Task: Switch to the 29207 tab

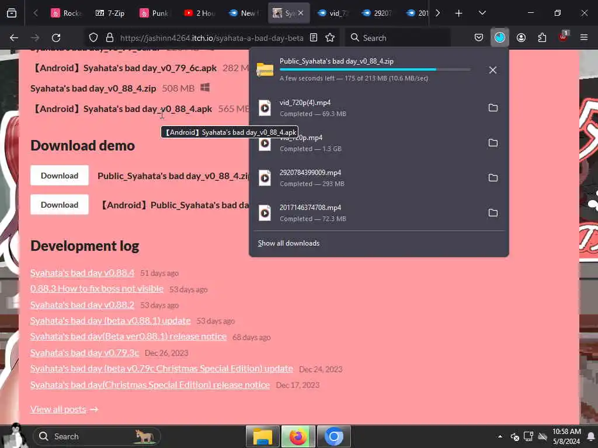Action: point(377,13)
